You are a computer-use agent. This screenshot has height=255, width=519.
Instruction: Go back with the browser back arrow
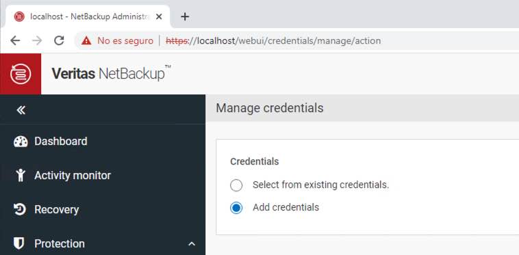(x=15, y=40)
